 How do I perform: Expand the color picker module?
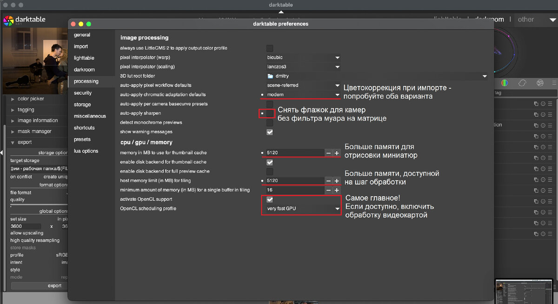(x=13, y=99)
